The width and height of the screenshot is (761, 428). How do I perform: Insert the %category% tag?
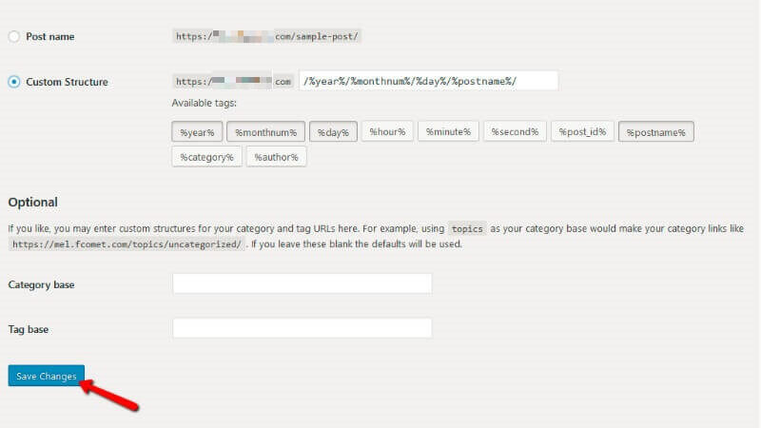(206, 157)
